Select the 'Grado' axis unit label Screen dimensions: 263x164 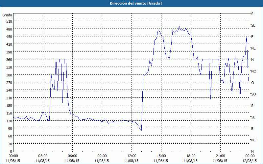click(x=7, y=15)
